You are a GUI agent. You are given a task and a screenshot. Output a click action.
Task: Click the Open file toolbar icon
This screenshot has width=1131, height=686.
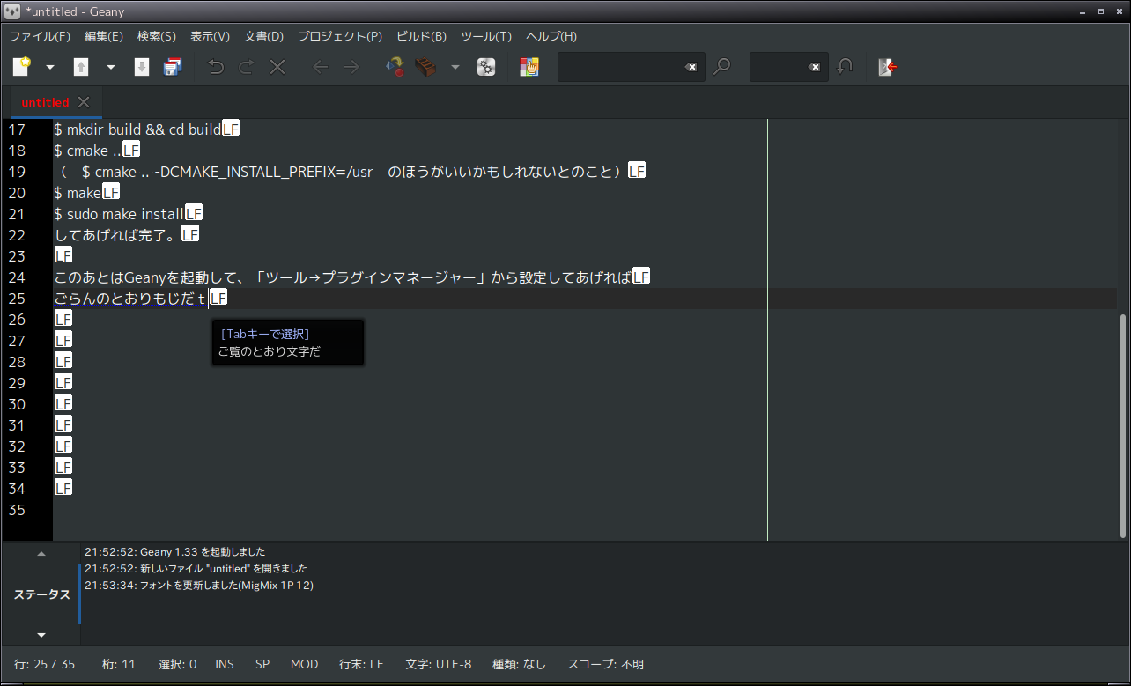point(81,67)
